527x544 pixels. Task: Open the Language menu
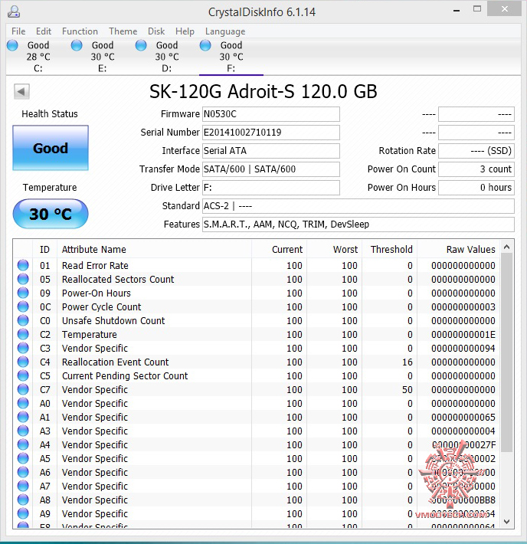coord(225,31)
